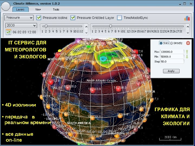Image resolution: width=195 pixels, height=146 pixels.
Task: Switch to the Layers tab
Action: pyautogui.click(x=20, y=9)
